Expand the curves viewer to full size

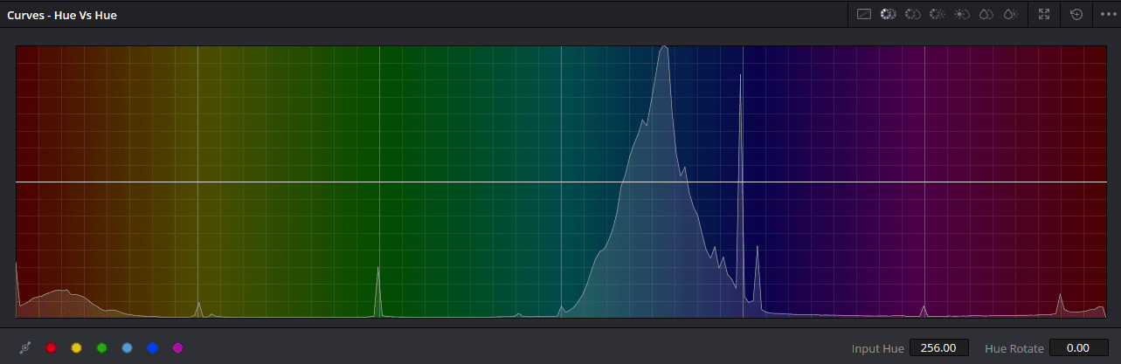tap(1044, 14)
